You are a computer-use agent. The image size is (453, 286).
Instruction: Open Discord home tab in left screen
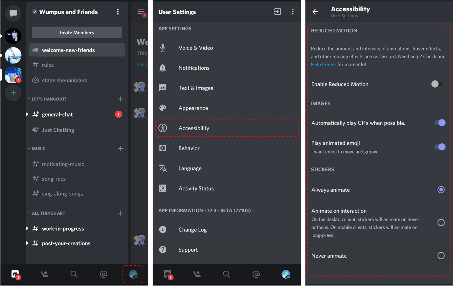click(15, 274)
